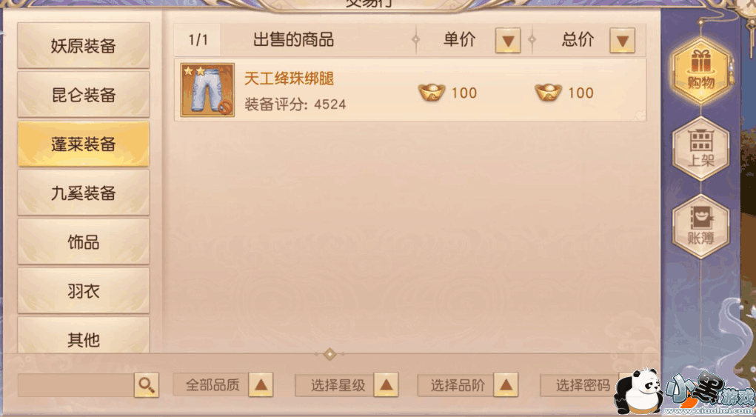Select the 昆仑装备 category tab
Screen dimensions: 756x417
[x=84, y=95]
